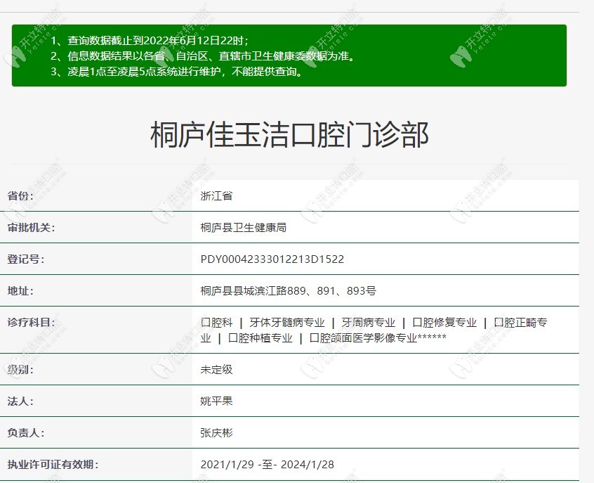Click the legal person name 姚平果
Screen dimensions: 594x483
[216, 401]
